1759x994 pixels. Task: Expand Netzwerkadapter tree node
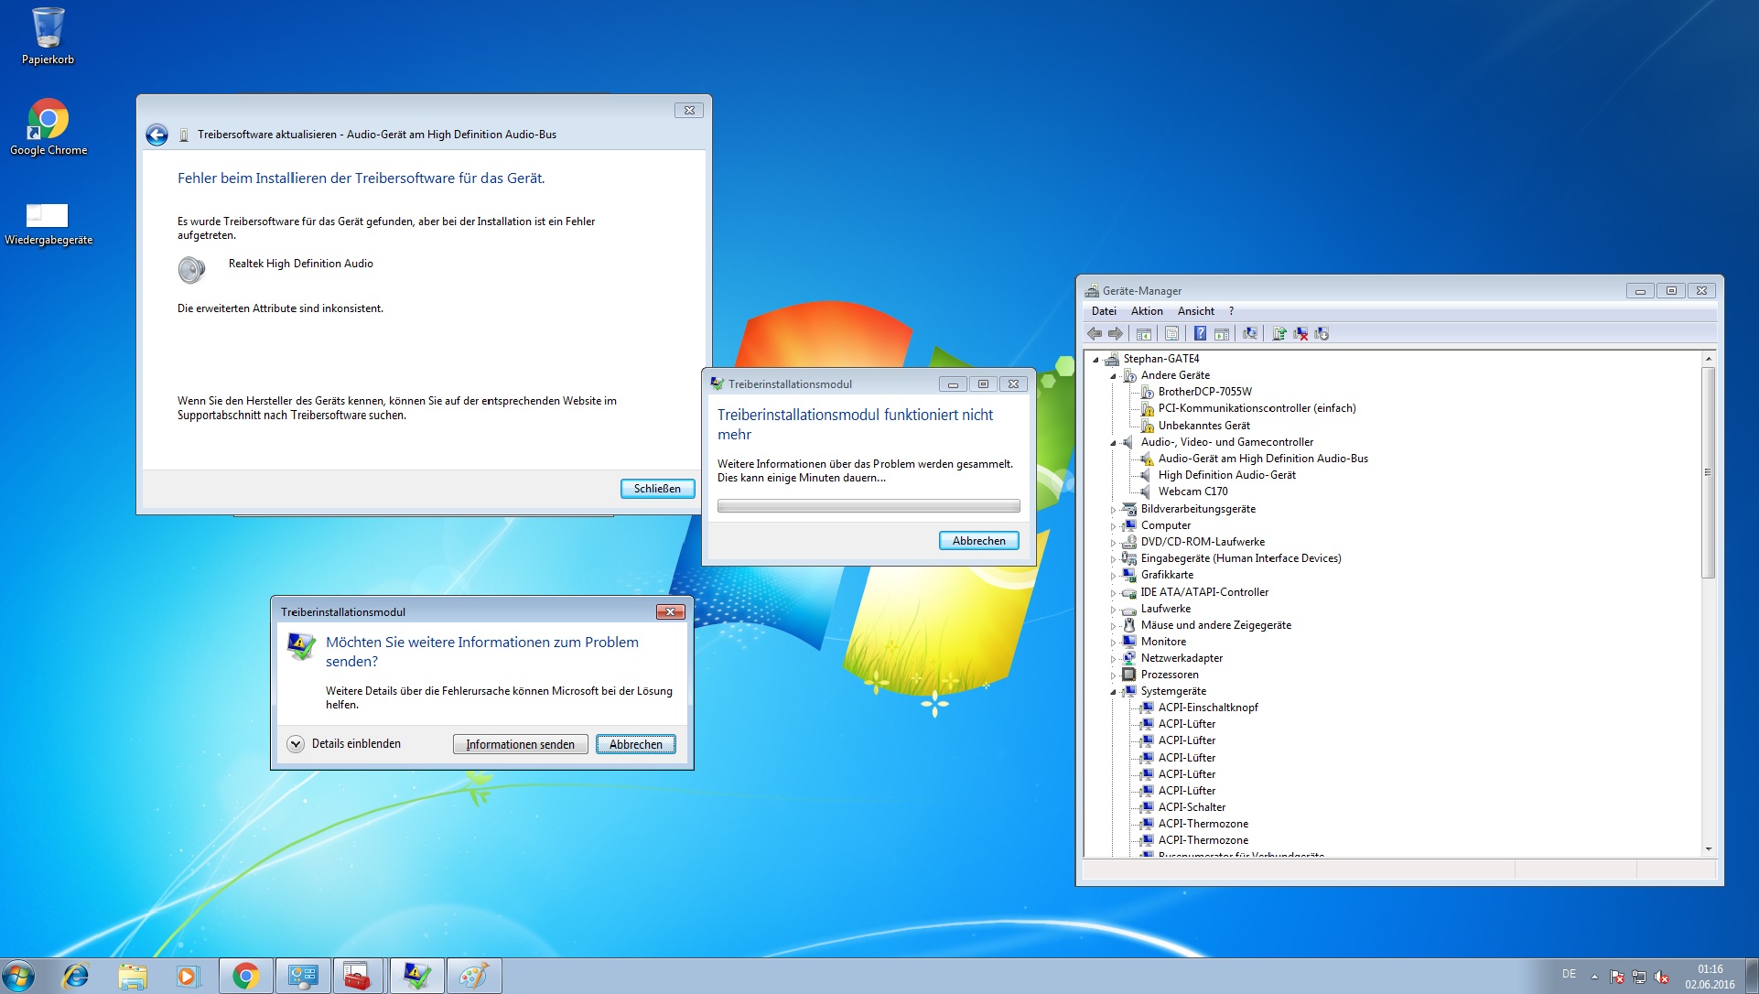click(1114, 659)
